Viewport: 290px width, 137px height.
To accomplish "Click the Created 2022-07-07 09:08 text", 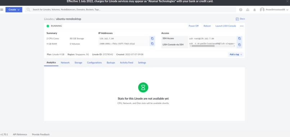I will [130, 54].
